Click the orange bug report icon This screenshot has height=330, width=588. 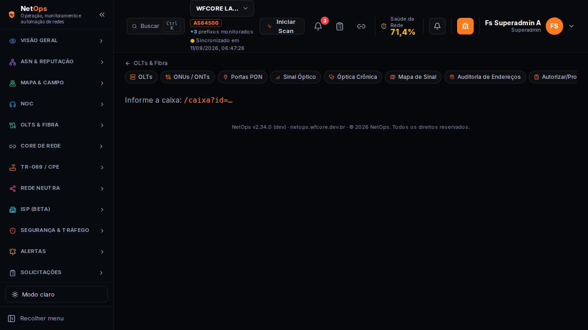point(465,26)
